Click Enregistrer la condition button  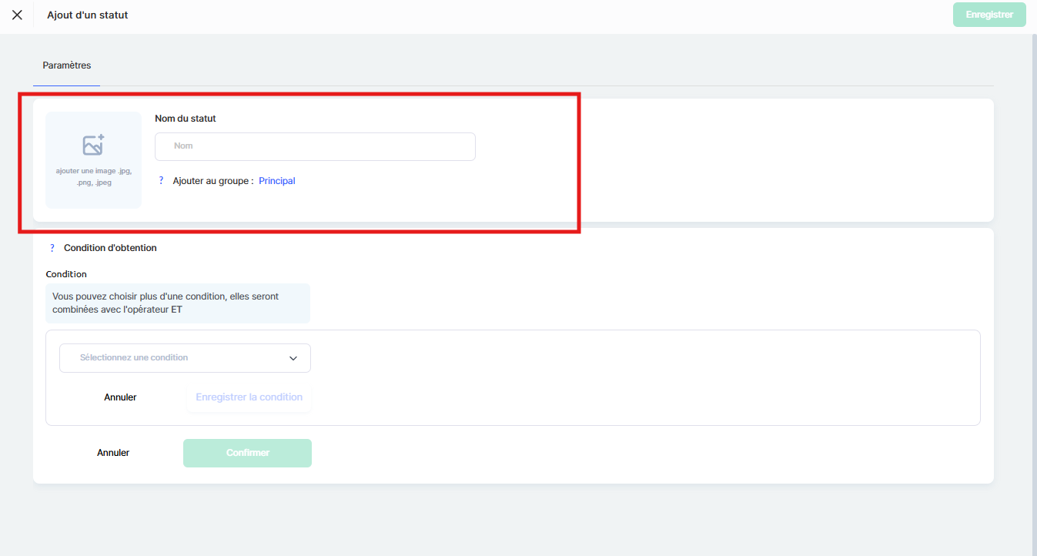coord(249,397)
